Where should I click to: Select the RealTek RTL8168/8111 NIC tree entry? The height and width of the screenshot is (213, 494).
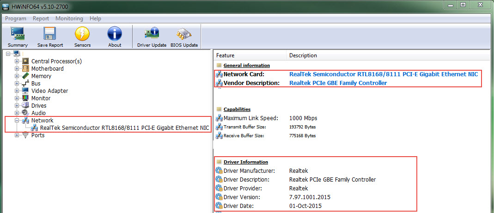124,128
